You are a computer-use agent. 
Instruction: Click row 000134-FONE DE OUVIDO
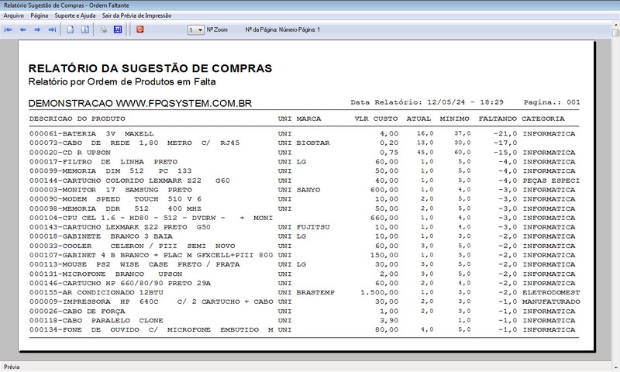304,330
